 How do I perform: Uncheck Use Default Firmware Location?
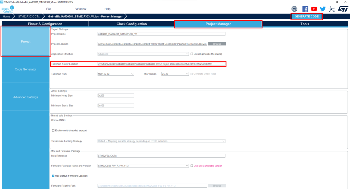coord(53,176)
